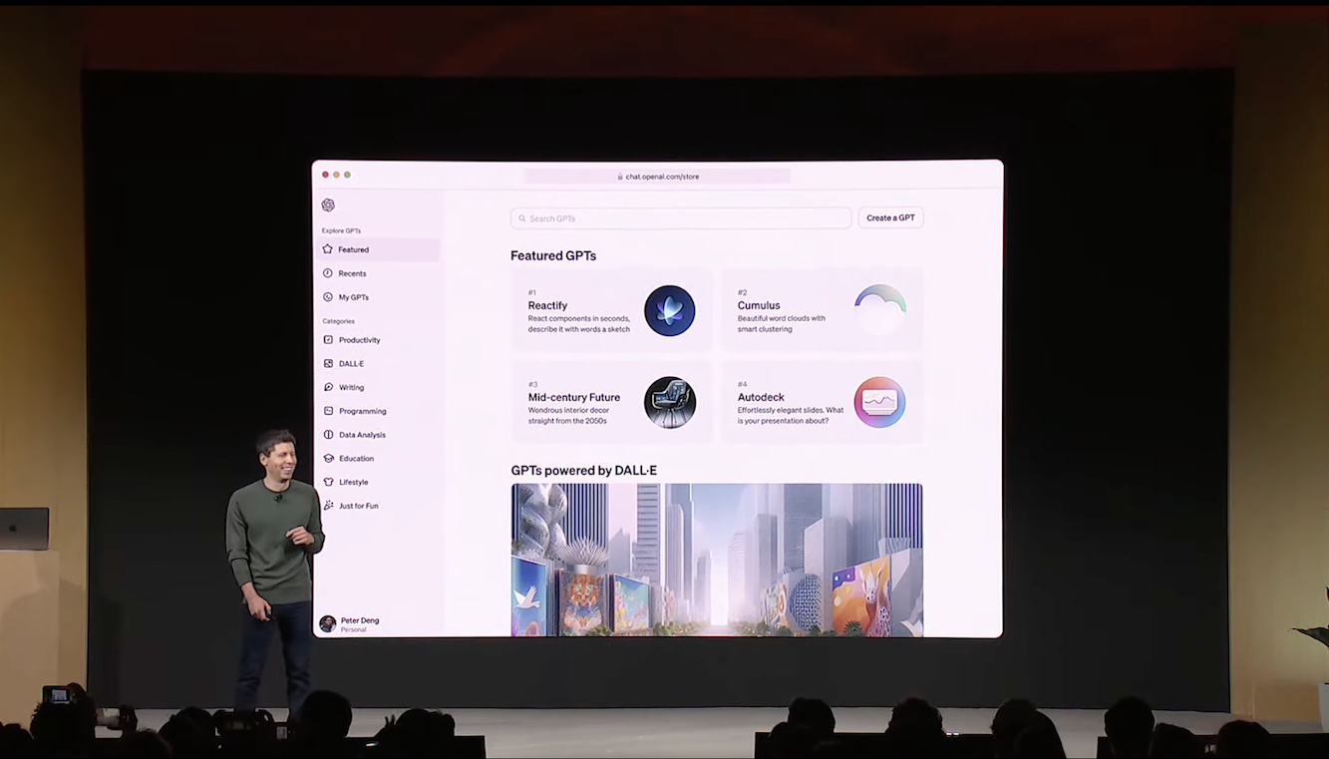
Task: Click the Recents clock icon
Action: [x=328, y=273]
